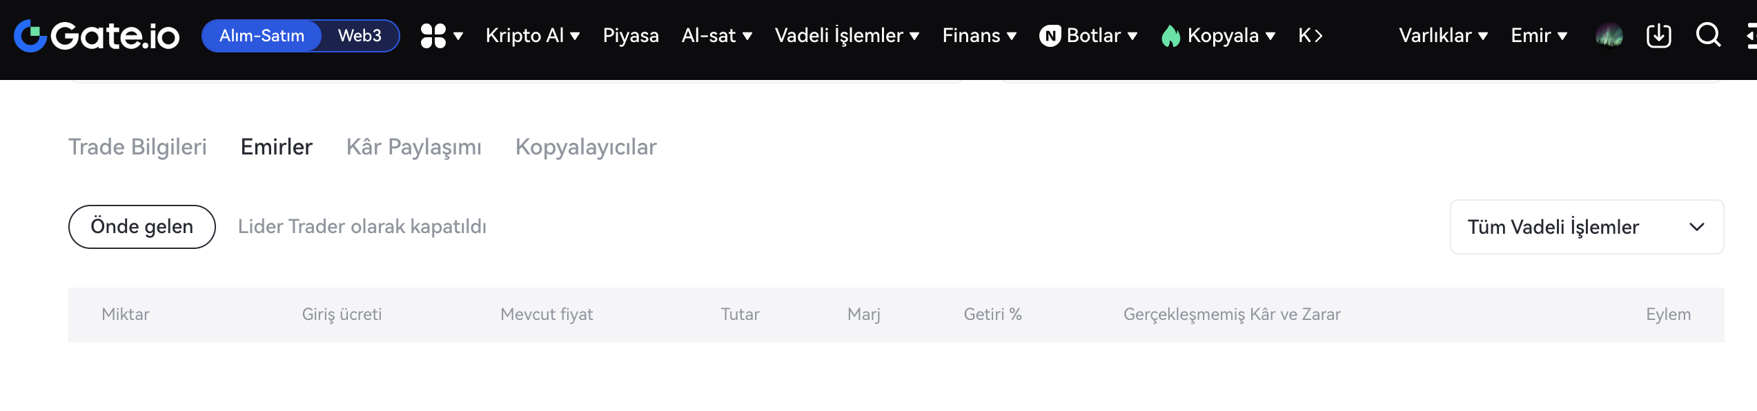Viewport: 1757px width, 411px height.
Task: Click the Gate.io logo
Action: pyautogui.click(x=97, y=36)
